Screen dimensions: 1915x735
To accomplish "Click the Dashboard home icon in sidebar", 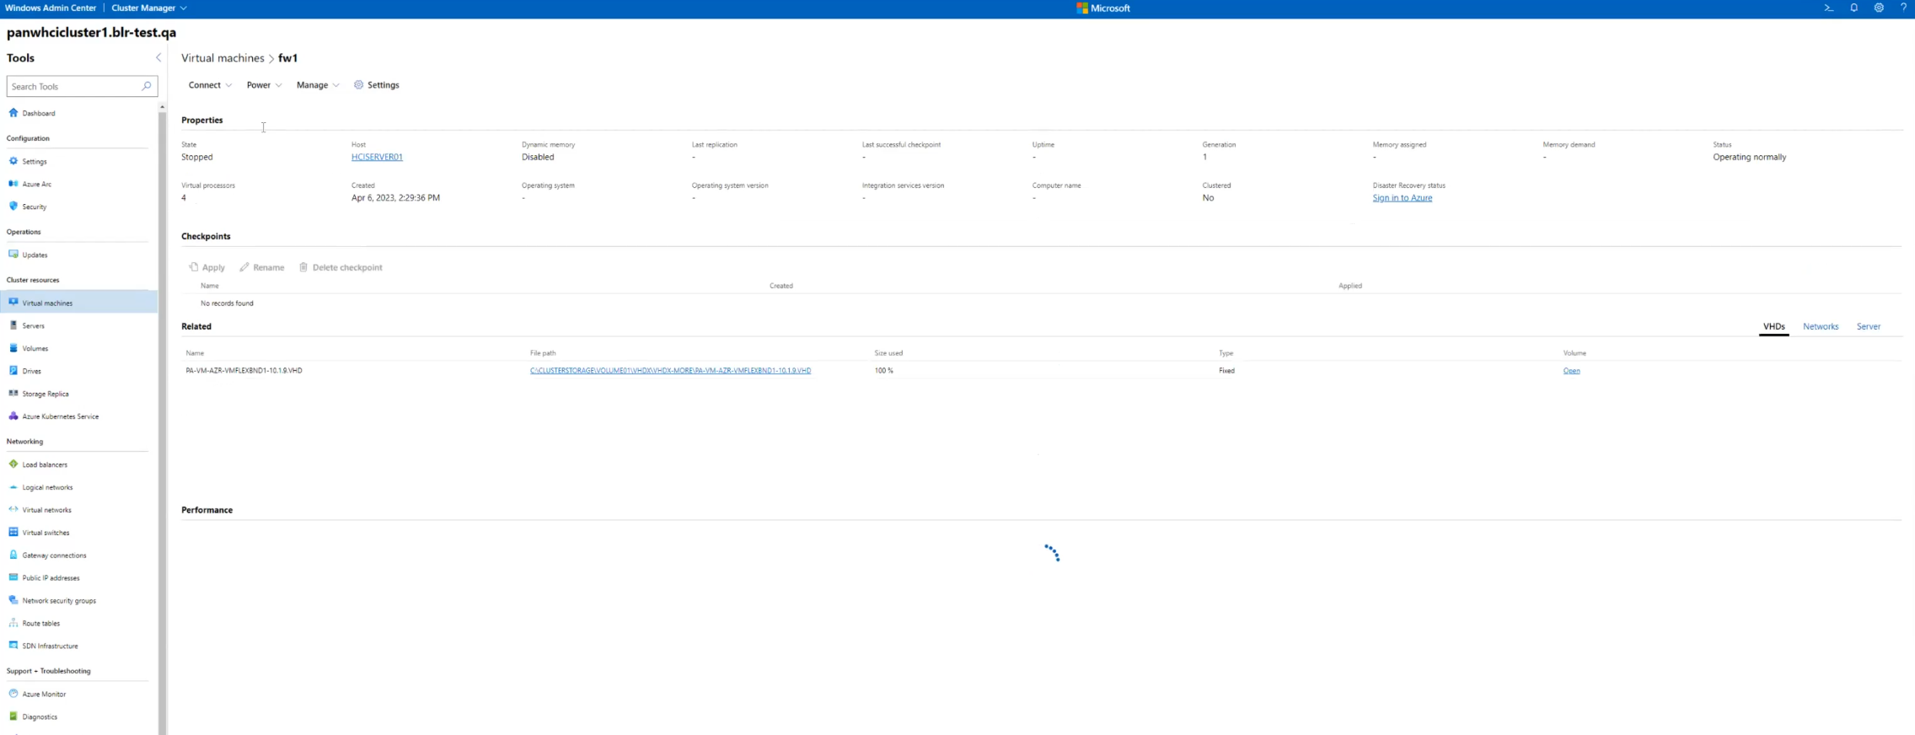I will pyautogui.click(x=13, y=113).
